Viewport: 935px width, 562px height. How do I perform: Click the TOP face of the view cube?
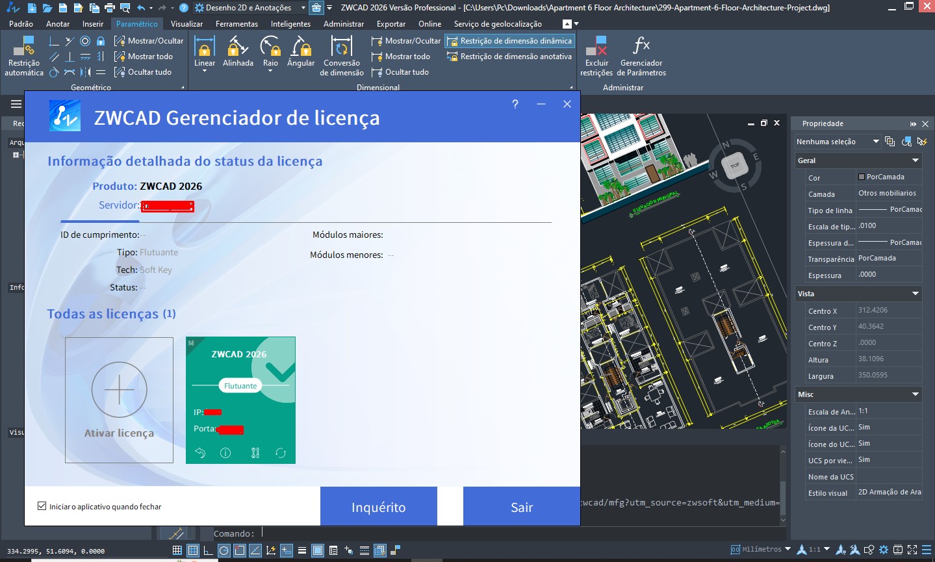click(735, 166)
